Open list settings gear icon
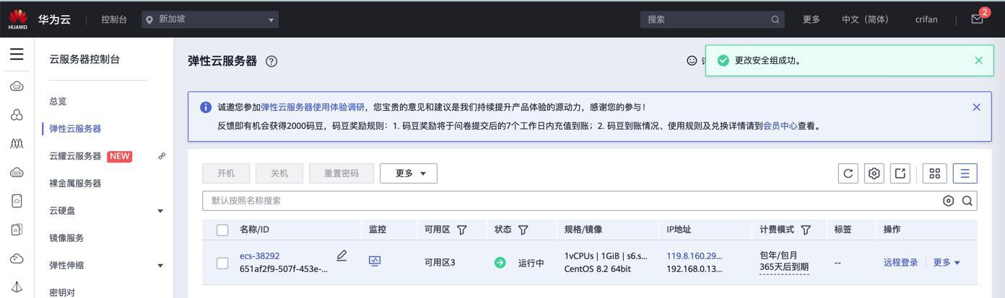This screenshot has height=298, width=1005. 874,173
